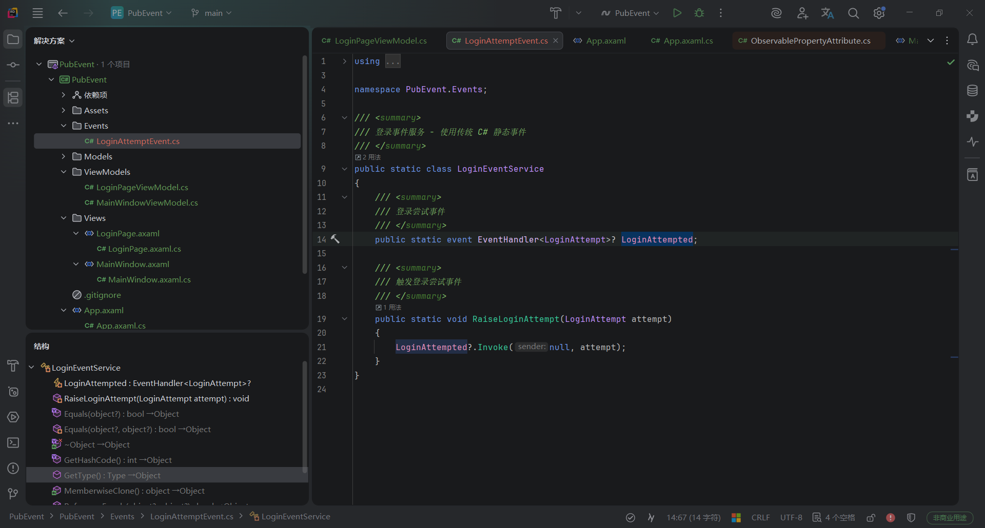Expand the Models folder in tree
This screenshot has width=985, height=528.
64,156
